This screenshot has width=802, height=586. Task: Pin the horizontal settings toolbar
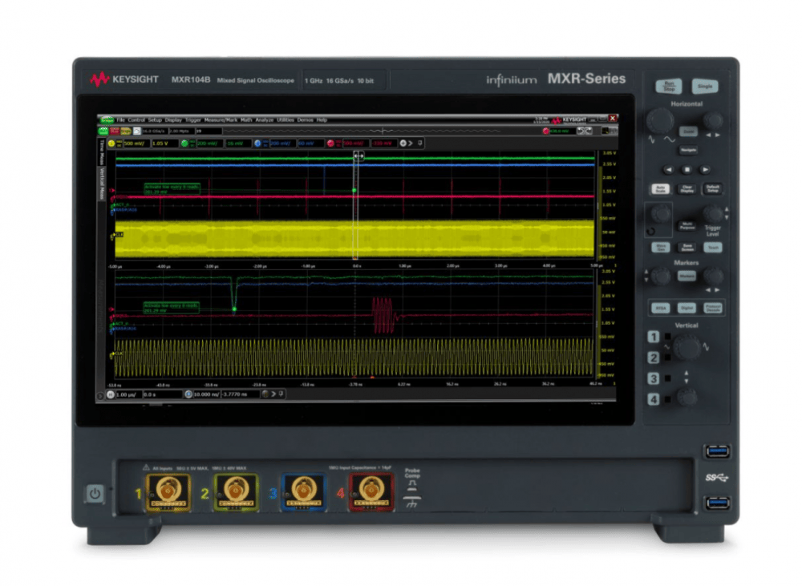(281, 394)
